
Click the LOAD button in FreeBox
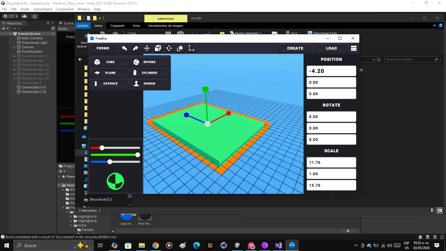(x=331, y=48)
